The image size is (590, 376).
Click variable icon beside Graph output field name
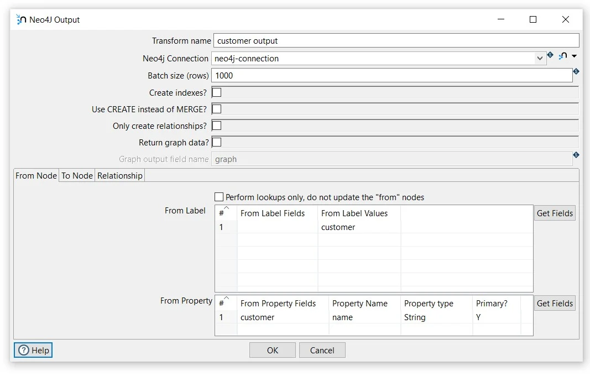(x=576, y=155)
